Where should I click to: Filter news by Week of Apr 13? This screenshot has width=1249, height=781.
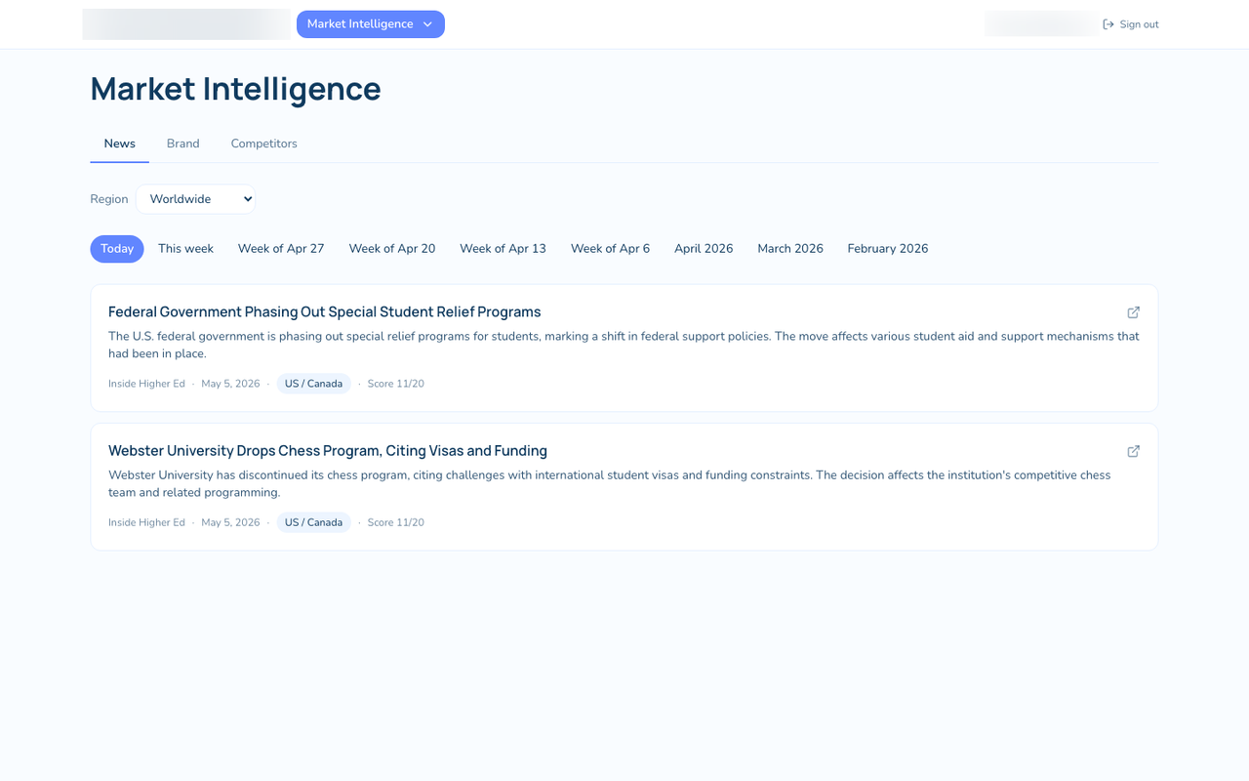click(503, 249)
